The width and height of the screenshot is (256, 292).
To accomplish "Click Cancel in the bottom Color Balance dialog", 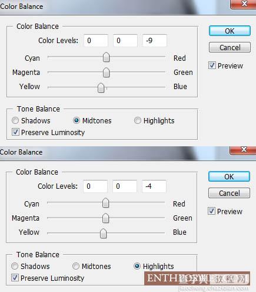I will click(229, 193).
